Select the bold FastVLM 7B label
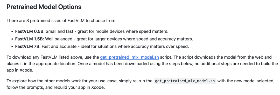The image size is (280, 95). point(27,46)
